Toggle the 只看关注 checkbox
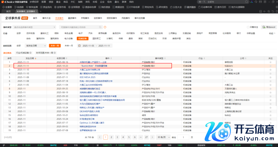 pyautogui.click(x=248, y=27)
